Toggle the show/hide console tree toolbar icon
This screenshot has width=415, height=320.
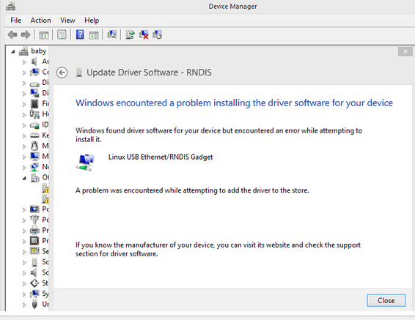tap(44, 35)
